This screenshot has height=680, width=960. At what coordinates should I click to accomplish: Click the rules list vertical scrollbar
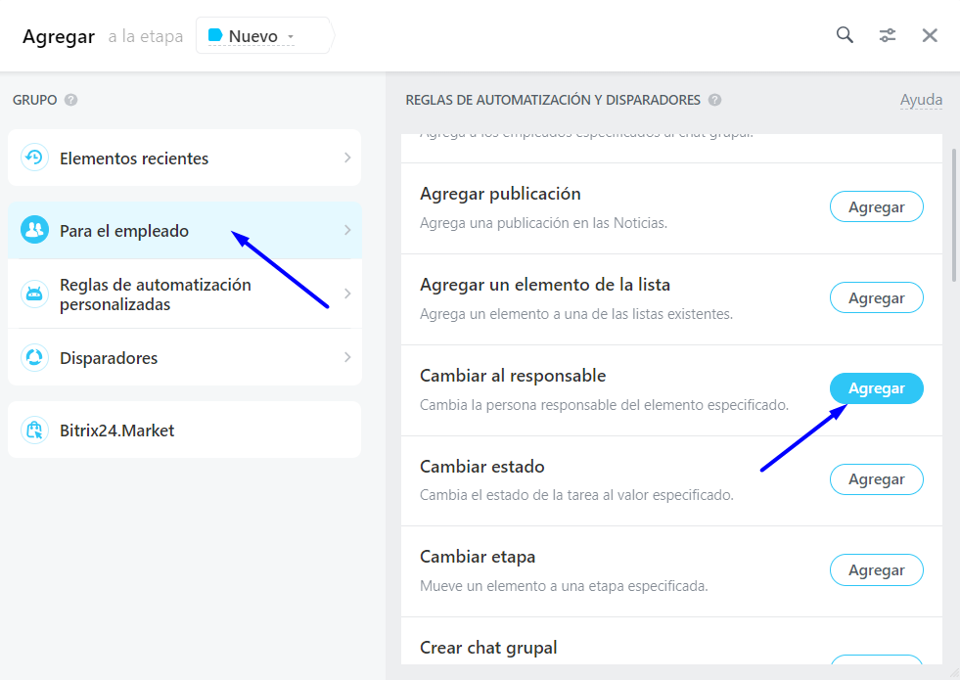[954, 215]
